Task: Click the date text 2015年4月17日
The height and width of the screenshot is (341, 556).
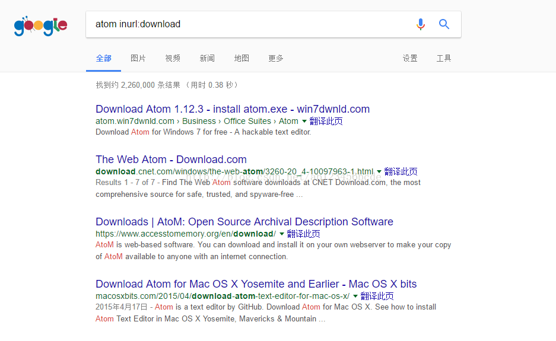Action: [x=121, y=307]
